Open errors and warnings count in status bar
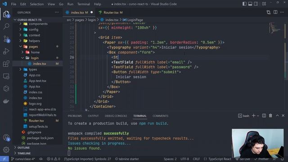This screenshot has height=162, width=288. click(54, 159)
